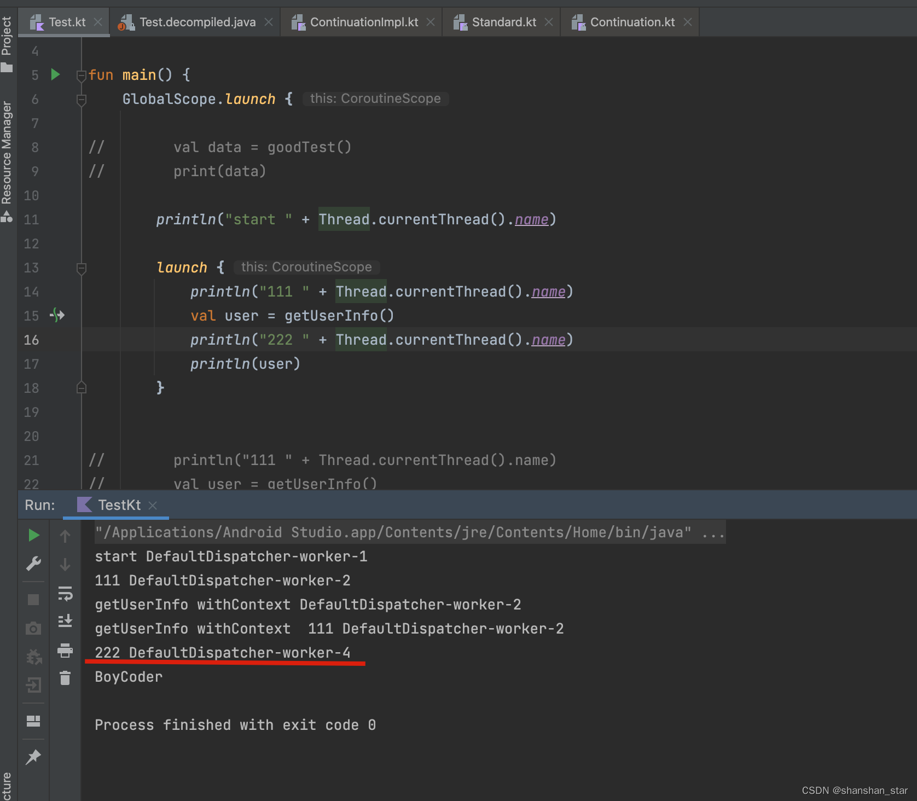Click the CoroutineScope inlay hint on line 6
The image size is (917, 801).
coord(375,98)
